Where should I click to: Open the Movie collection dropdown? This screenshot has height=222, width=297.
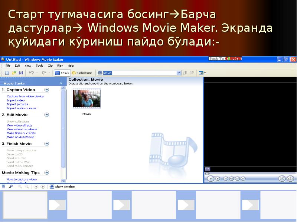pyautogui.click(x=179, y=73)
